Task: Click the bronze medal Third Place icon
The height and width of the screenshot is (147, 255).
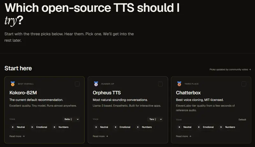Action: coord(179,84)
